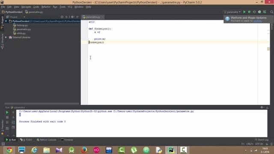Toggle the Favorites side tab
This screenshot has width=274, height=154.
2,127
